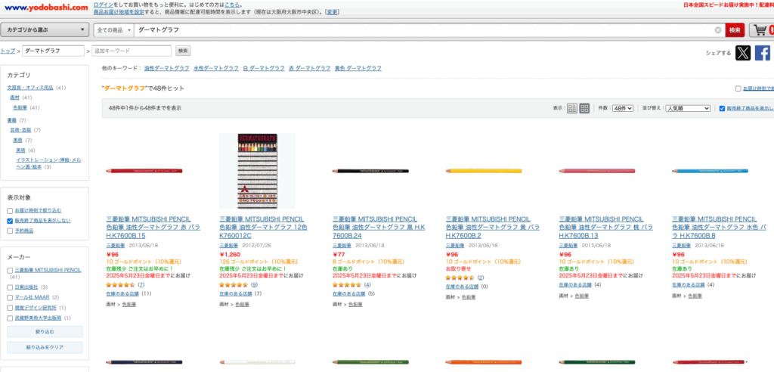Switch to list view display
This screenshot has height=372, width=774.
572,108
